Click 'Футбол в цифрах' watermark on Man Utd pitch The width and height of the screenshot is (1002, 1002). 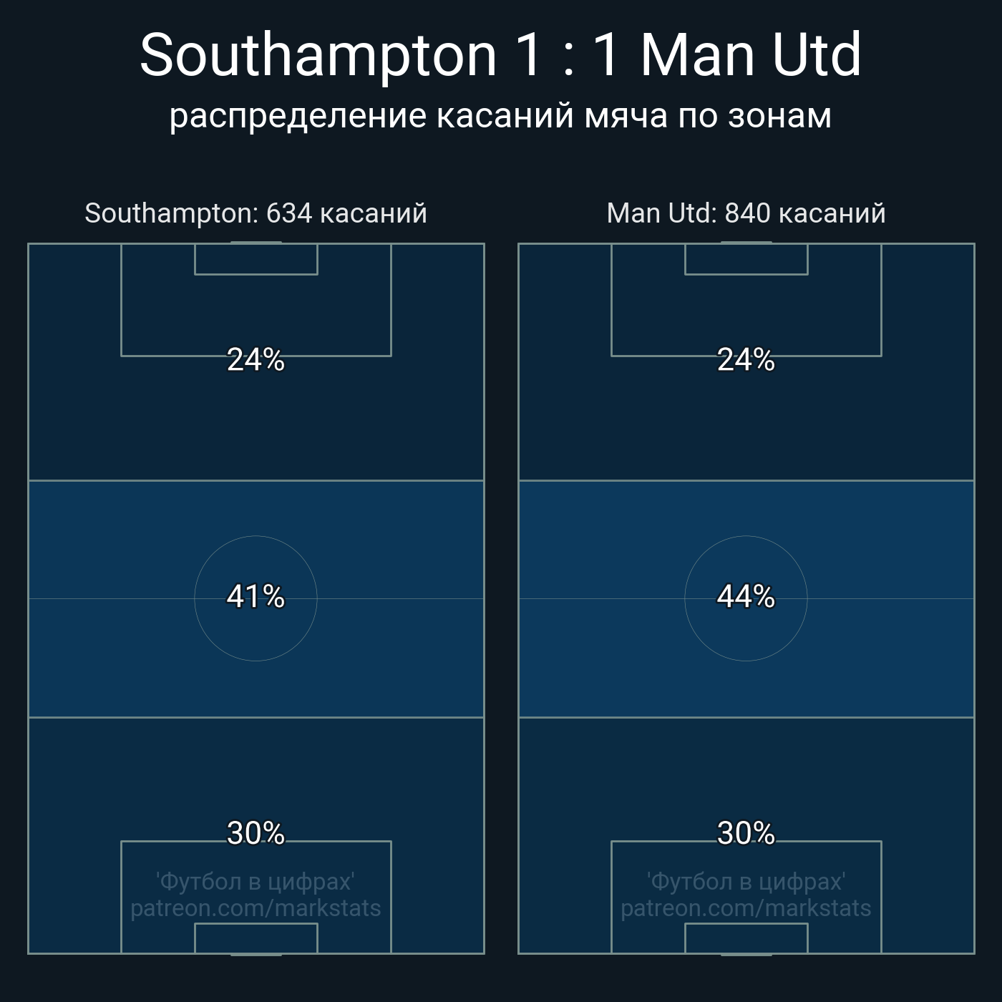(746, 881)
